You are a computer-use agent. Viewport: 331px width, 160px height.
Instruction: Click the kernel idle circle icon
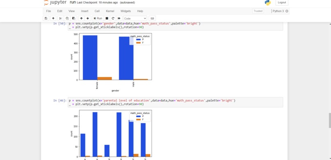(x=287, y=11)
